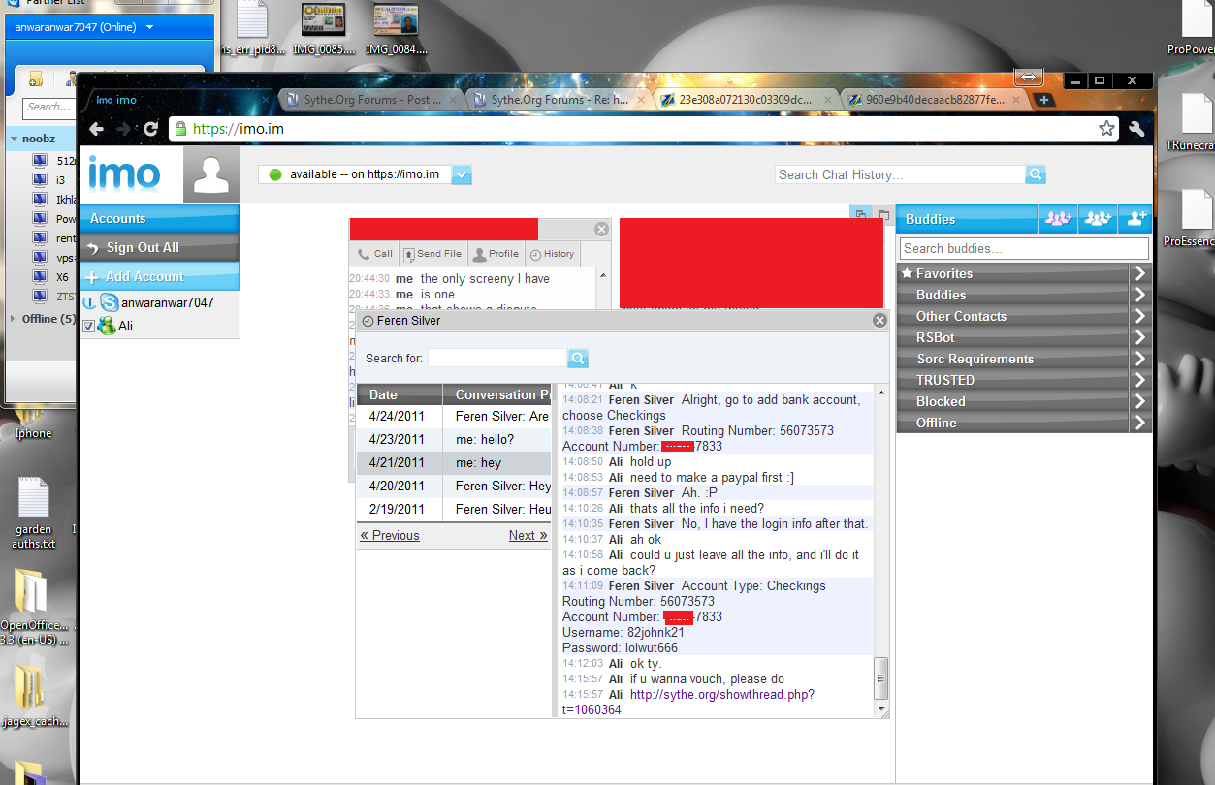The width and height of the screenshot is (1215, 785).
Task: Open a new browser tab
Action: pyautogui.click(x=1044, y=100)
